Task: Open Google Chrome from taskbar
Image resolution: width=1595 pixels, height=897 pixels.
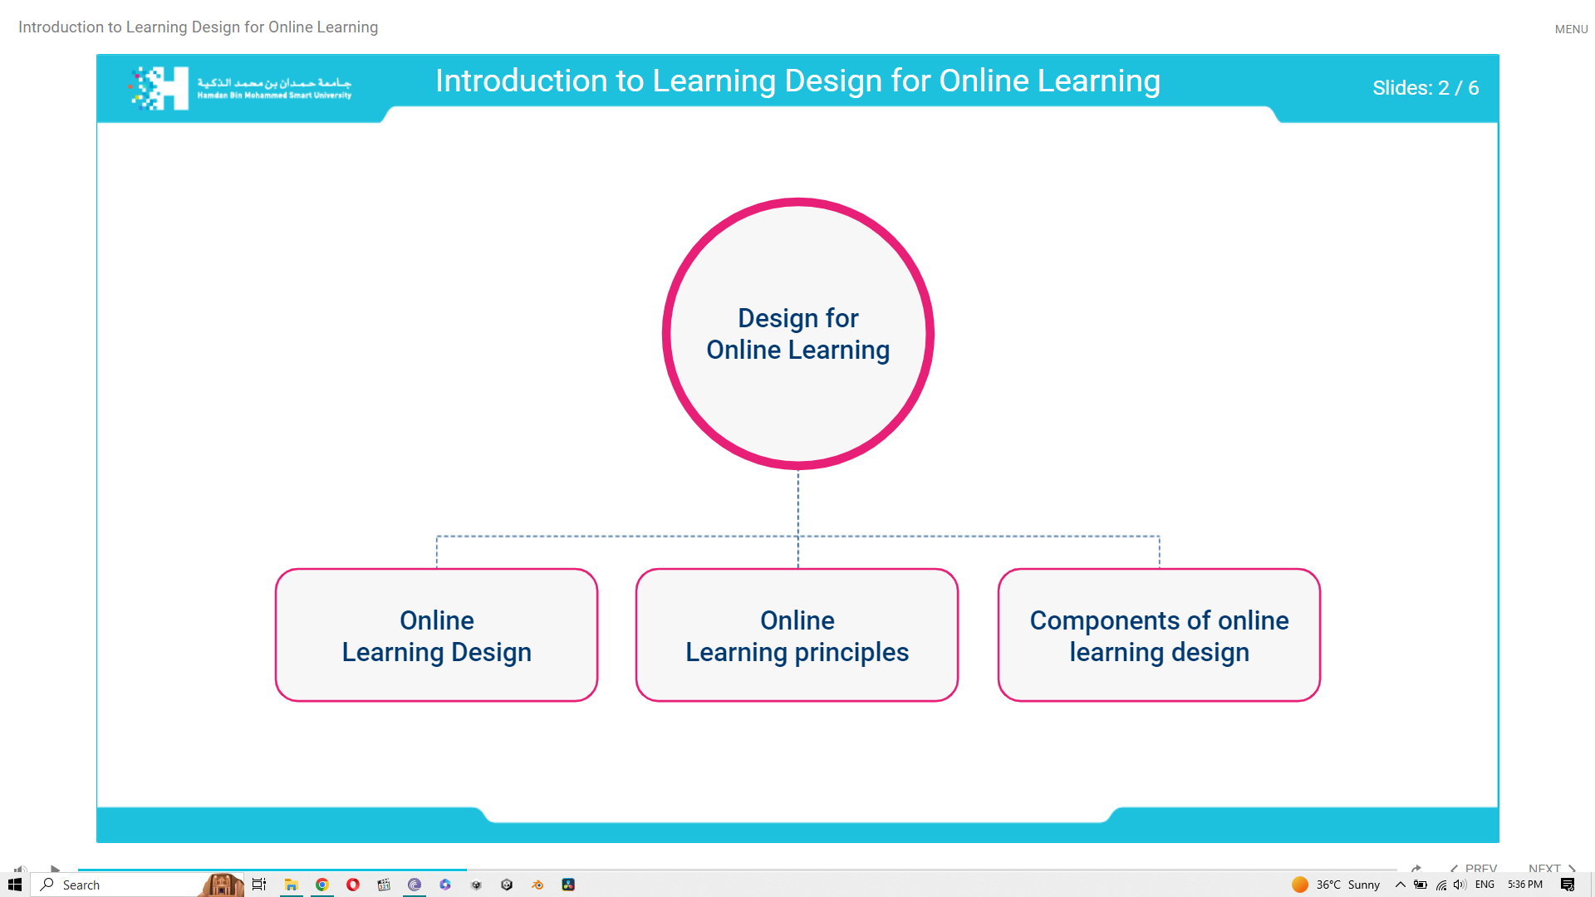Action: 322,885
